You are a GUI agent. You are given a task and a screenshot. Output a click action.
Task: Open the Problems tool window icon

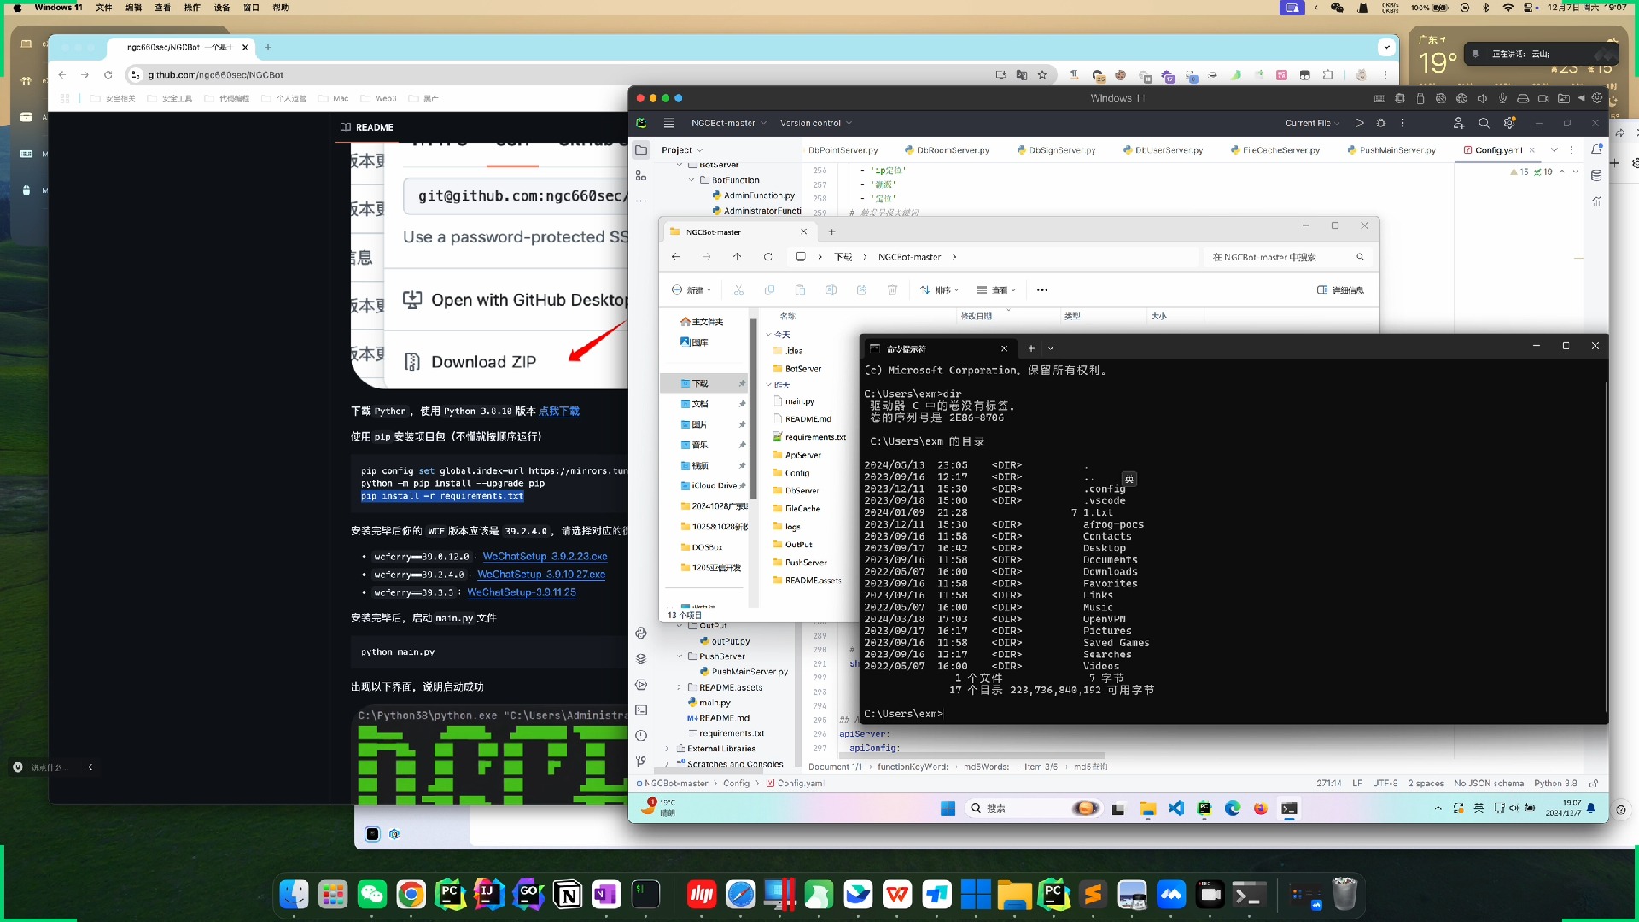(x=641, y=736)
